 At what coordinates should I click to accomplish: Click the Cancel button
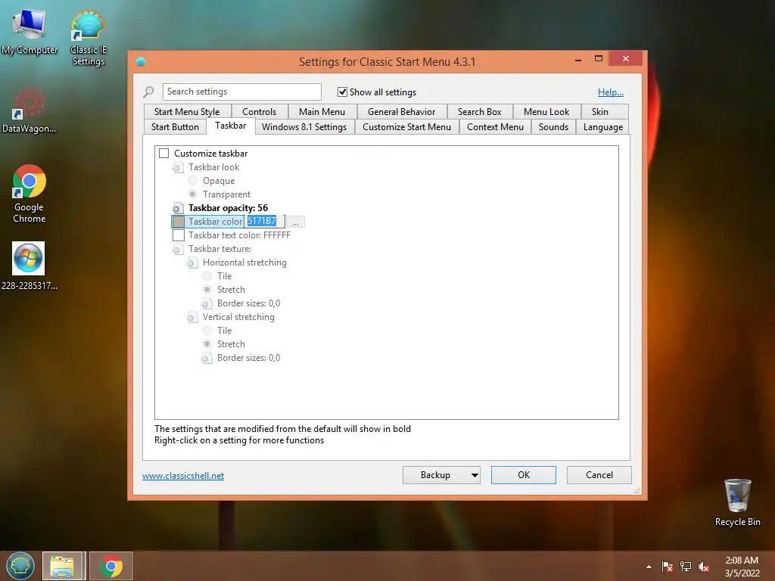[599, 475]
